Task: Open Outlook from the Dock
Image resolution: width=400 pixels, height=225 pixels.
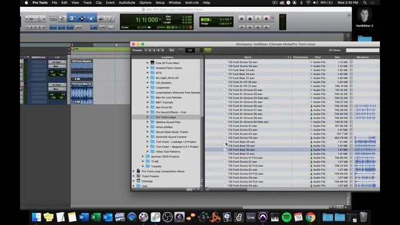Action: point(107,217)
